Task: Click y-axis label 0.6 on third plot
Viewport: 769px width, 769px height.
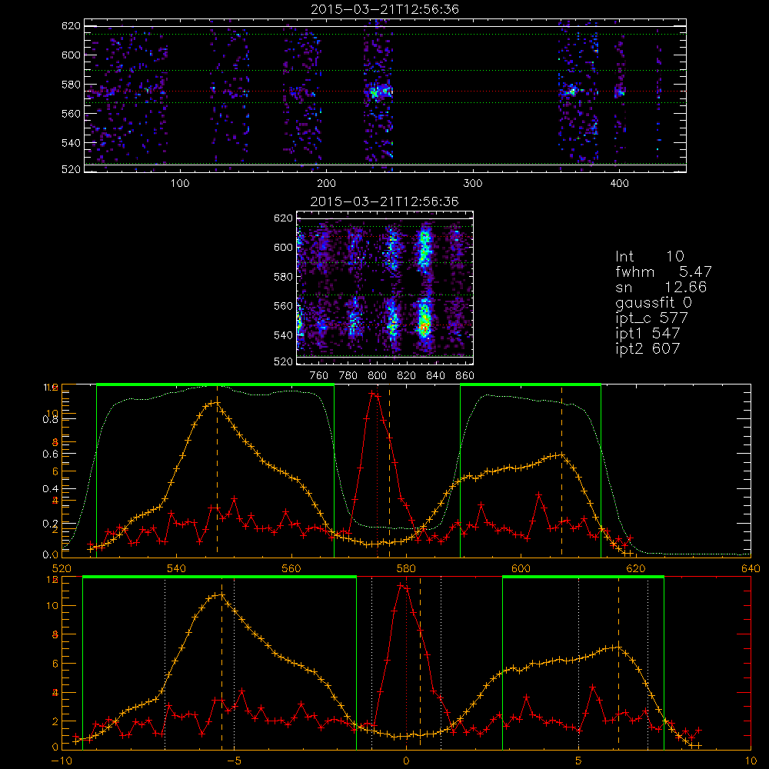Action: click(50, 454)
